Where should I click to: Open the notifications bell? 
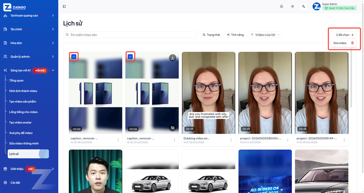pos(282,6)
